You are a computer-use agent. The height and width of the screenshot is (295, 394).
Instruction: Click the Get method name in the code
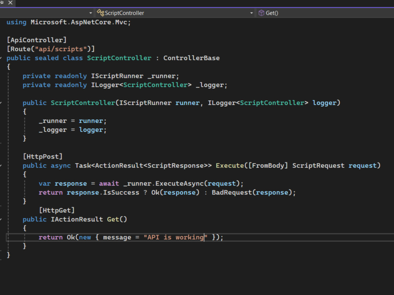point(113,219)
